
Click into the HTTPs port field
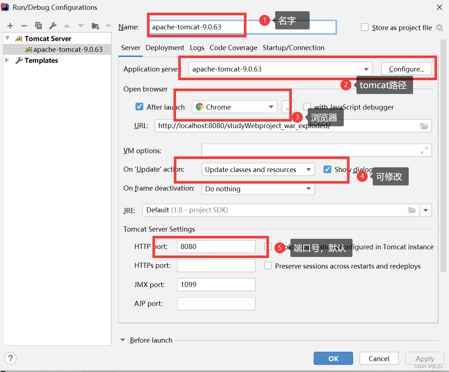tap(216, 266)
